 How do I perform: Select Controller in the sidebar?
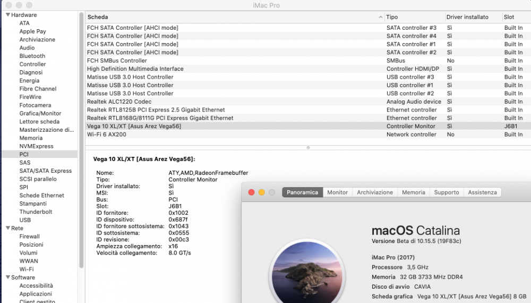pos(32,64)
